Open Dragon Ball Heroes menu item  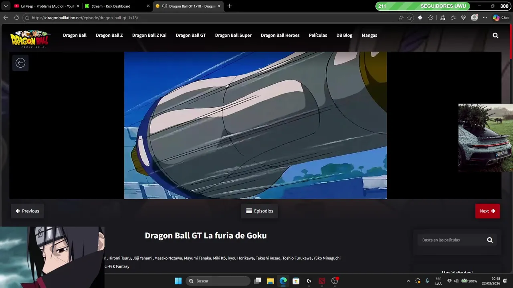[280, 35]
